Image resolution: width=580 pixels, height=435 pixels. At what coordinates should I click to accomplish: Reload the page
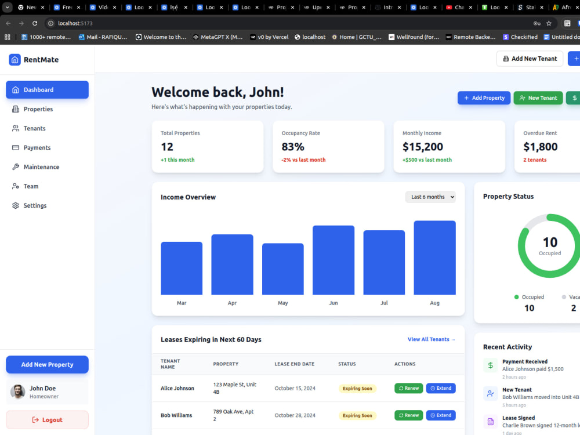[x=35, y=23]
